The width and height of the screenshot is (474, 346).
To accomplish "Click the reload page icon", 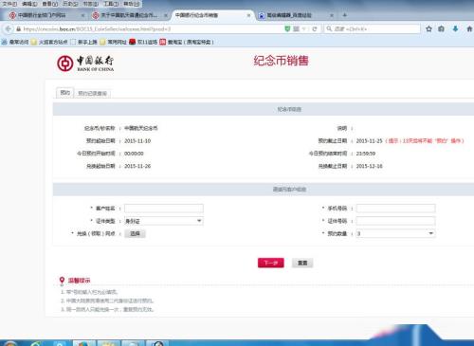I will click(315, 28).
